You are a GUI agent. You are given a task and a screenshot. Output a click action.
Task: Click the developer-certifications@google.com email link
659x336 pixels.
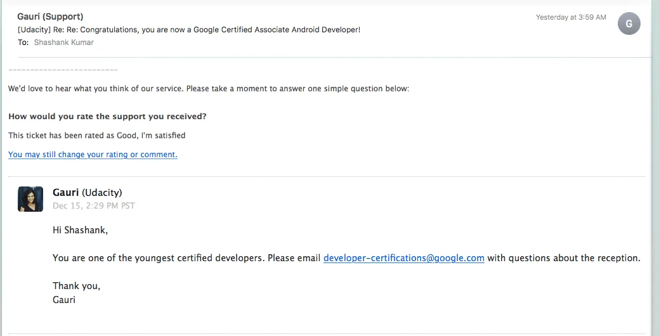[403, 258]
